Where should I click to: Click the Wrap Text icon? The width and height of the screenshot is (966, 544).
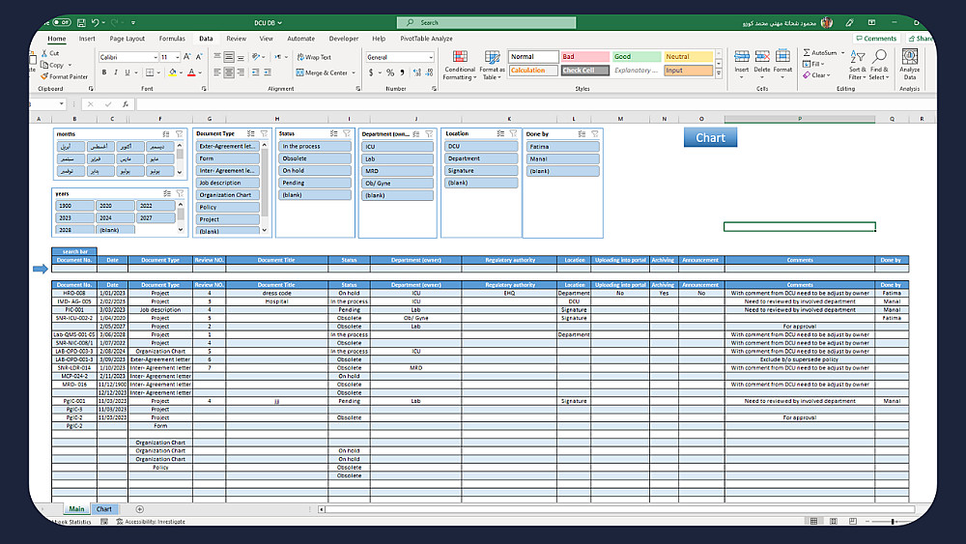pos(300,57)
